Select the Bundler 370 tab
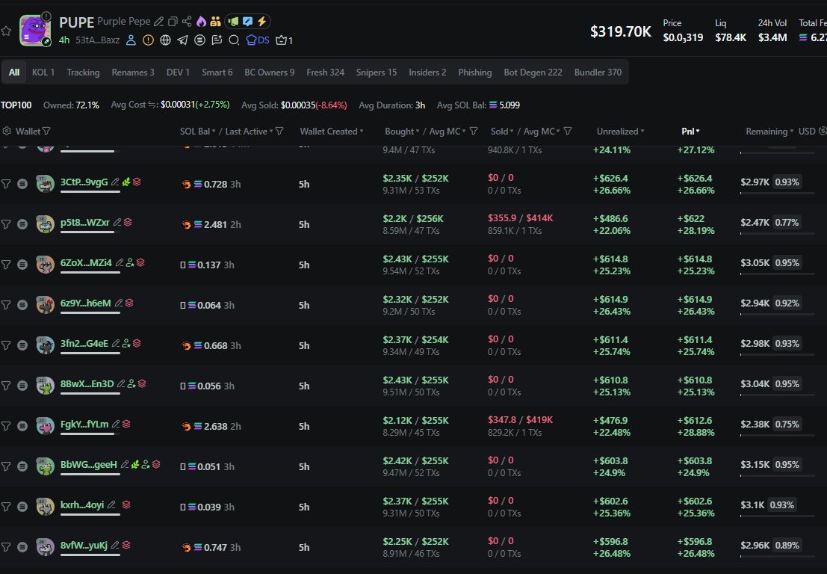 pyautogui.click(x=598, y=72)
